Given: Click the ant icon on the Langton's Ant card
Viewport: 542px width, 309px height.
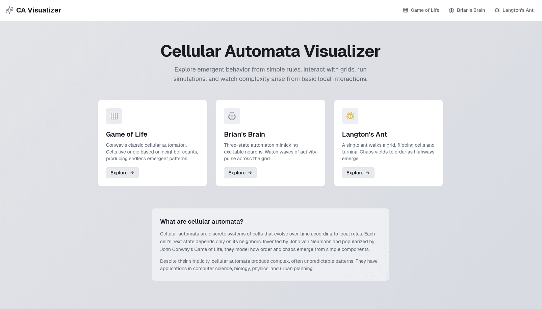Looking at the screenshot, I should [x=350, y=116].
